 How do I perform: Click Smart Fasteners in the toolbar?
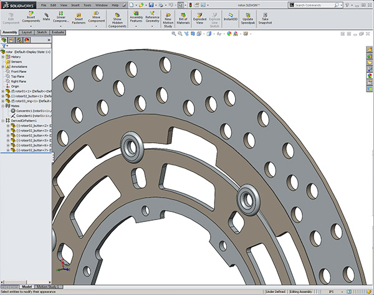pos(79,19)
